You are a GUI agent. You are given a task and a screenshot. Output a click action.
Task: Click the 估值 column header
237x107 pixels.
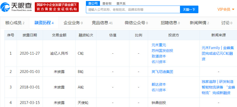[x=113, y=35]
